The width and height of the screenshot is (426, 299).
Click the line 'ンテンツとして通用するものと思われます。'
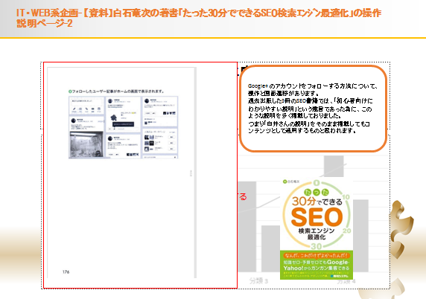pyautogui.click(x=302, y=131)
